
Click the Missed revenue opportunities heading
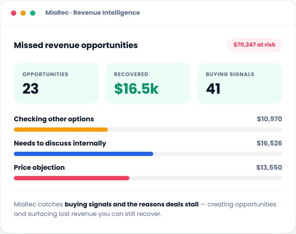pyautogui.click(x=76, y=45)
